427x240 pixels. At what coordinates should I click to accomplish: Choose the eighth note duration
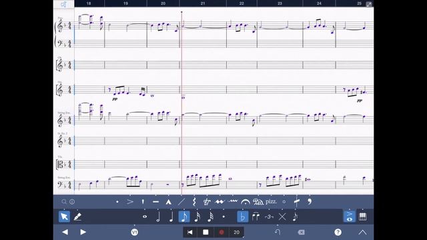pyautogui.click(x=184, y=217)
